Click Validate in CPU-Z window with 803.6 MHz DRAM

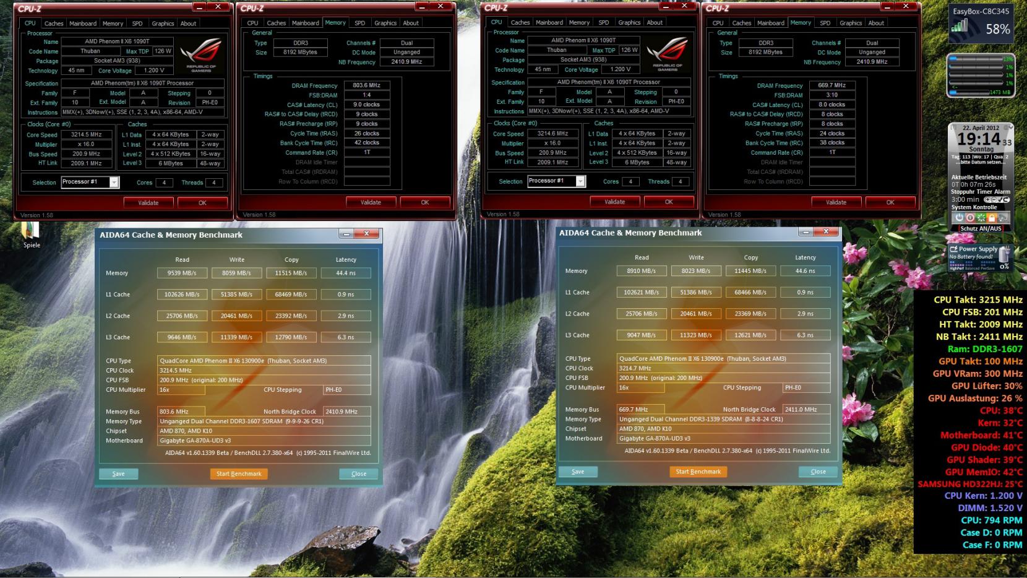(x=371, y=202)
